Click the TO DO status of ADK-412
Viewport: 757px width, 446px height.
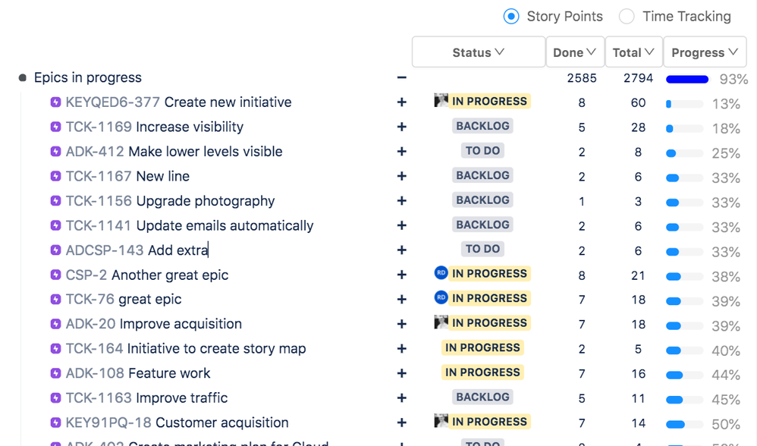[x=482, y=151]
